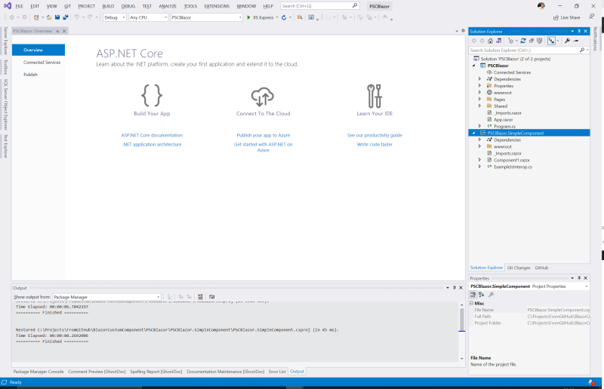Expand the Program.cs node
604x389 pixels.
click(479, 126)
